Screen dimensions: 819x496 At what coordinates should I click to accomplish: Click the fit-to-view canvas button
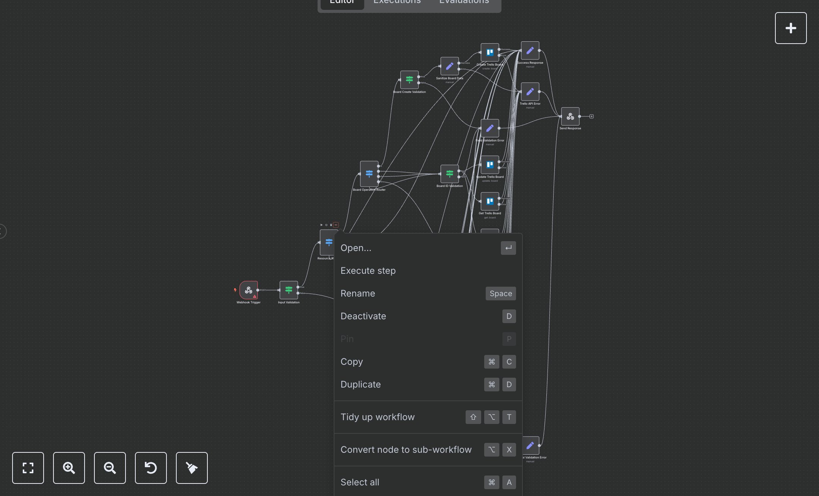pyautogui.click(x=28, y=468)
